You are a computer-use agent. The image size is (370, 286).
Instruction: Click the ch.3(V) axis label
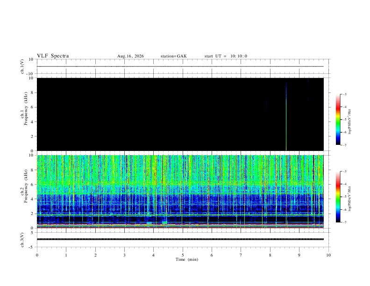click(22, 240)
